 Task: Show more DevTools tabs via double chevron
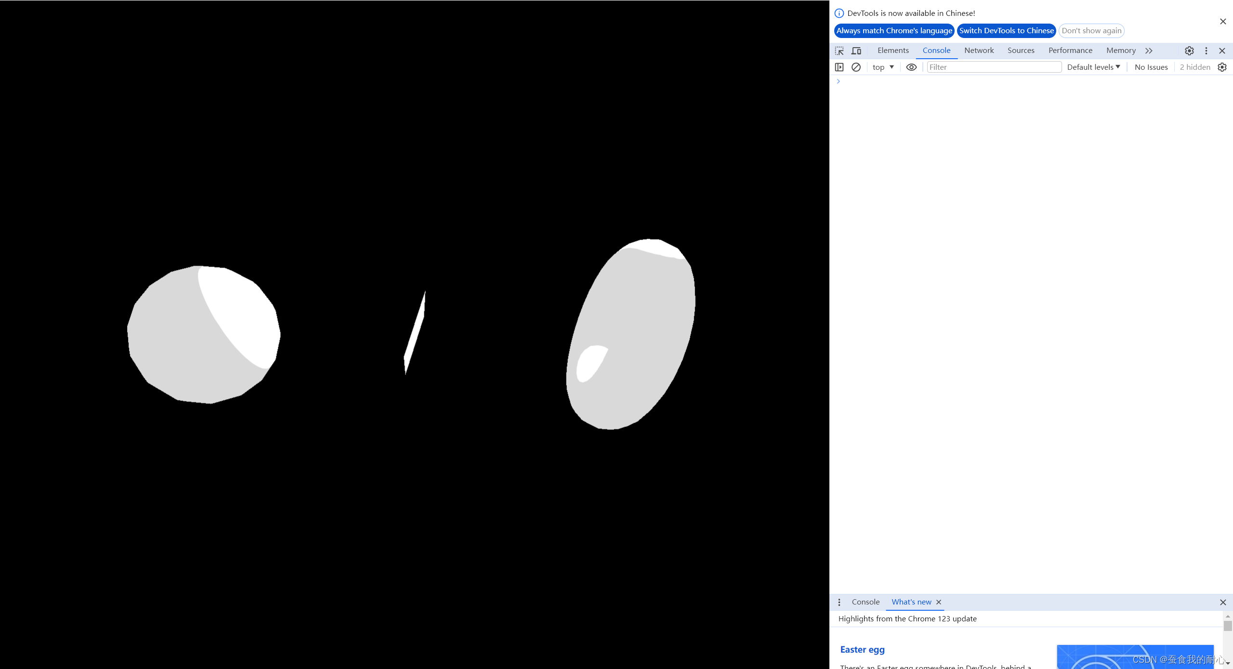coord(1149,51)
